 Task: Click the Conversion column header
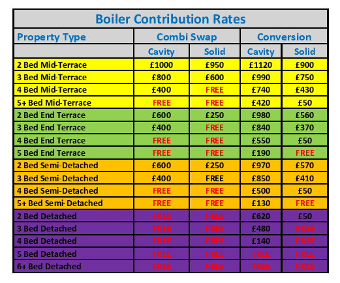pos(284,37)
